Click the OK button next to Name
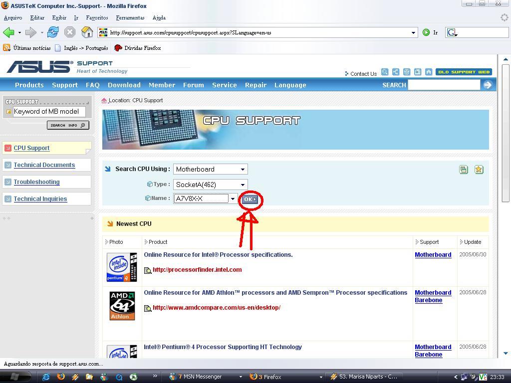511x383 pixels. [250, 199]
